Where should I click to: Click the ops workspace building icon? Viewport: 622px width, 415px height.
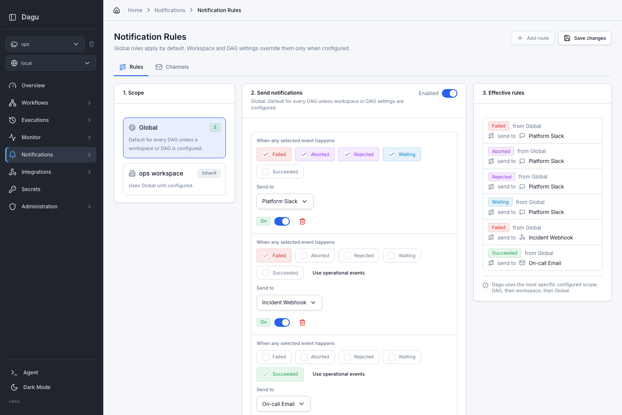click(x=132, y=173)
